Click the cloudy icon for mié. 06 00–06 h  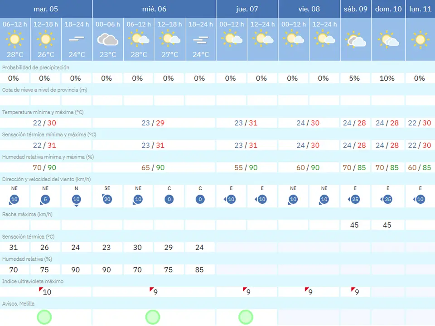point(108,39)
